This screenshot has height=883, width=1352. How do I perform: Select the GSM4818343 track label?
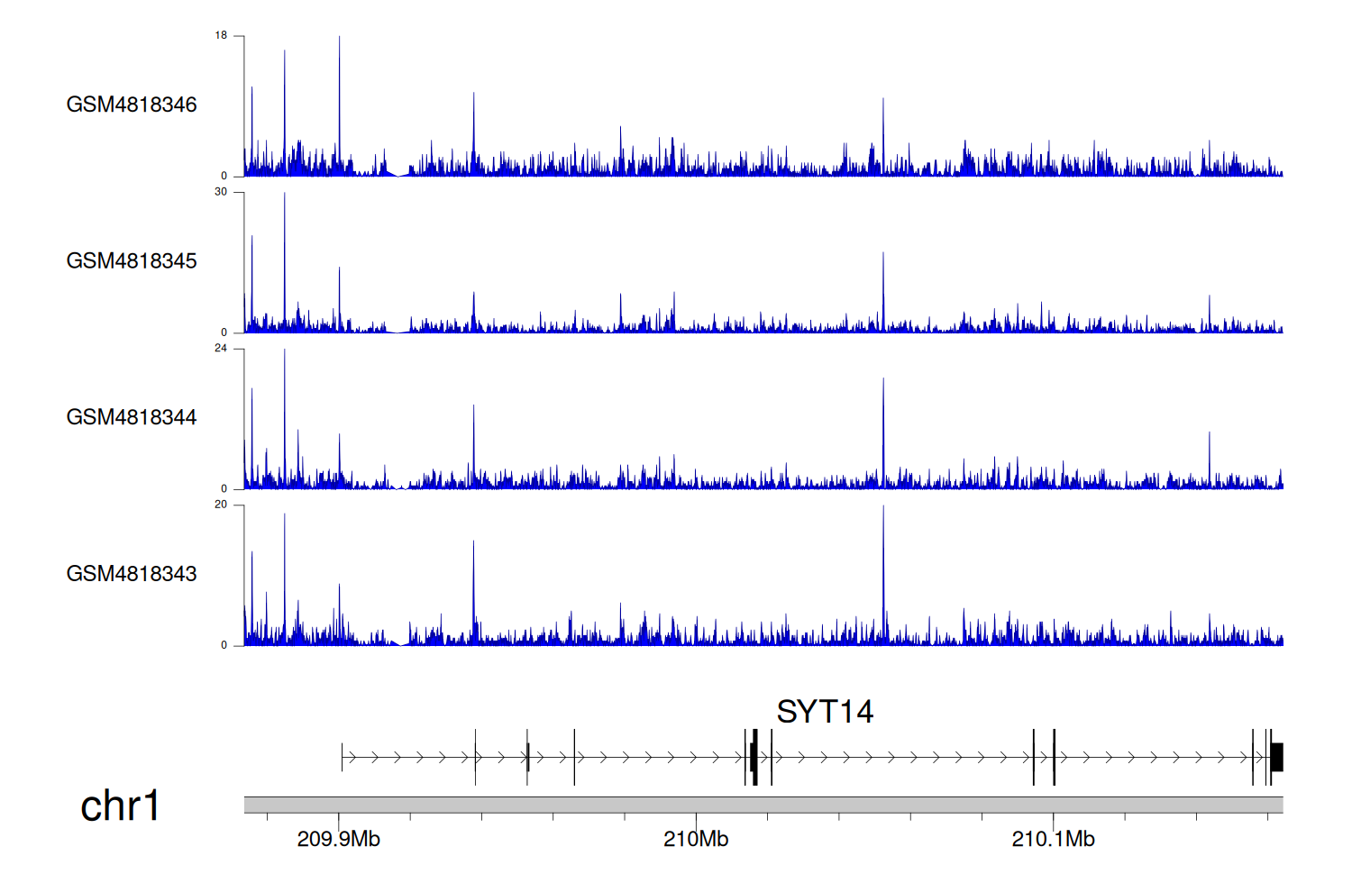132,574
